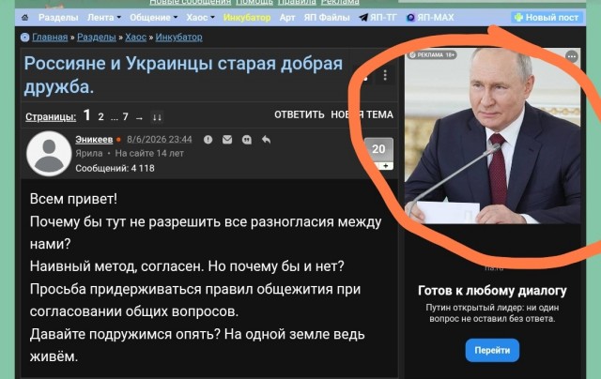Open Правила top link
Image resolution: width=601 pixels, height=379 pixels.
tap(297, 2)
